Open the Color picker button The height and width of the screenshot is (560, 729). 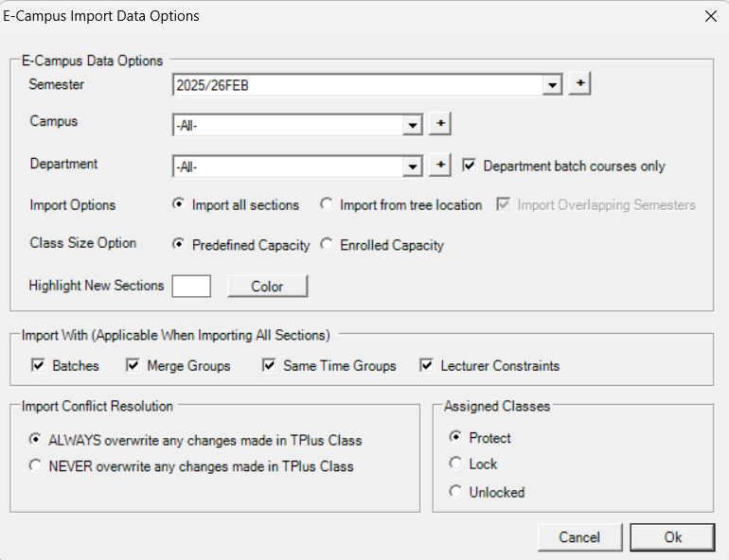click(x=267, y=286)
